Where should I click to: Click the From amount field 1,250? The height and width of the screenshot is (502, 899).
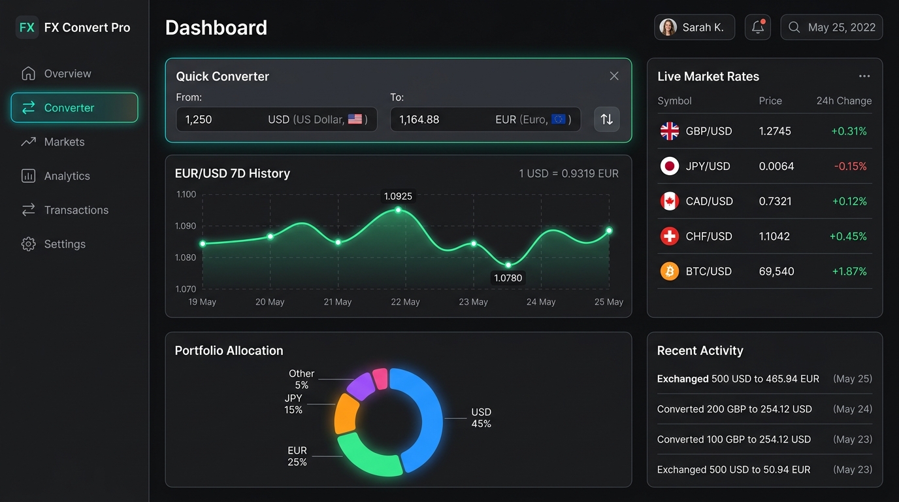(199, 120)
